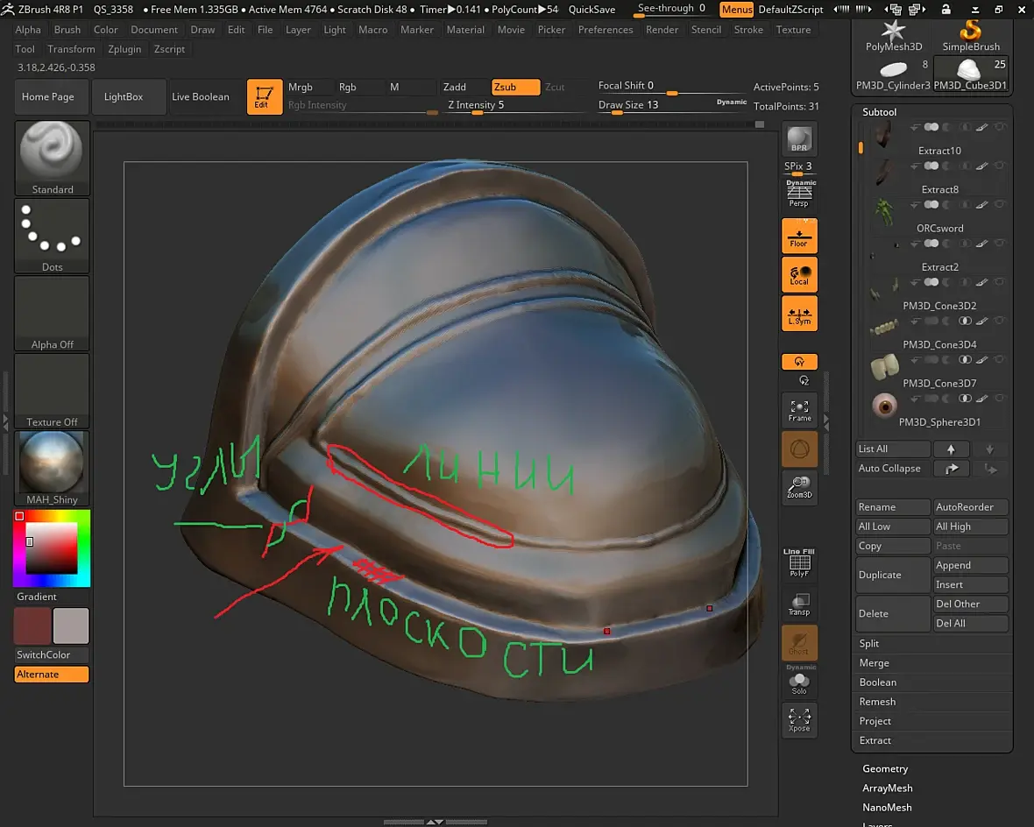Image resolution: width=1034 pixels, height=827 pixels.
Task: Switch on Solo mode
Action: tap(799, 682)
